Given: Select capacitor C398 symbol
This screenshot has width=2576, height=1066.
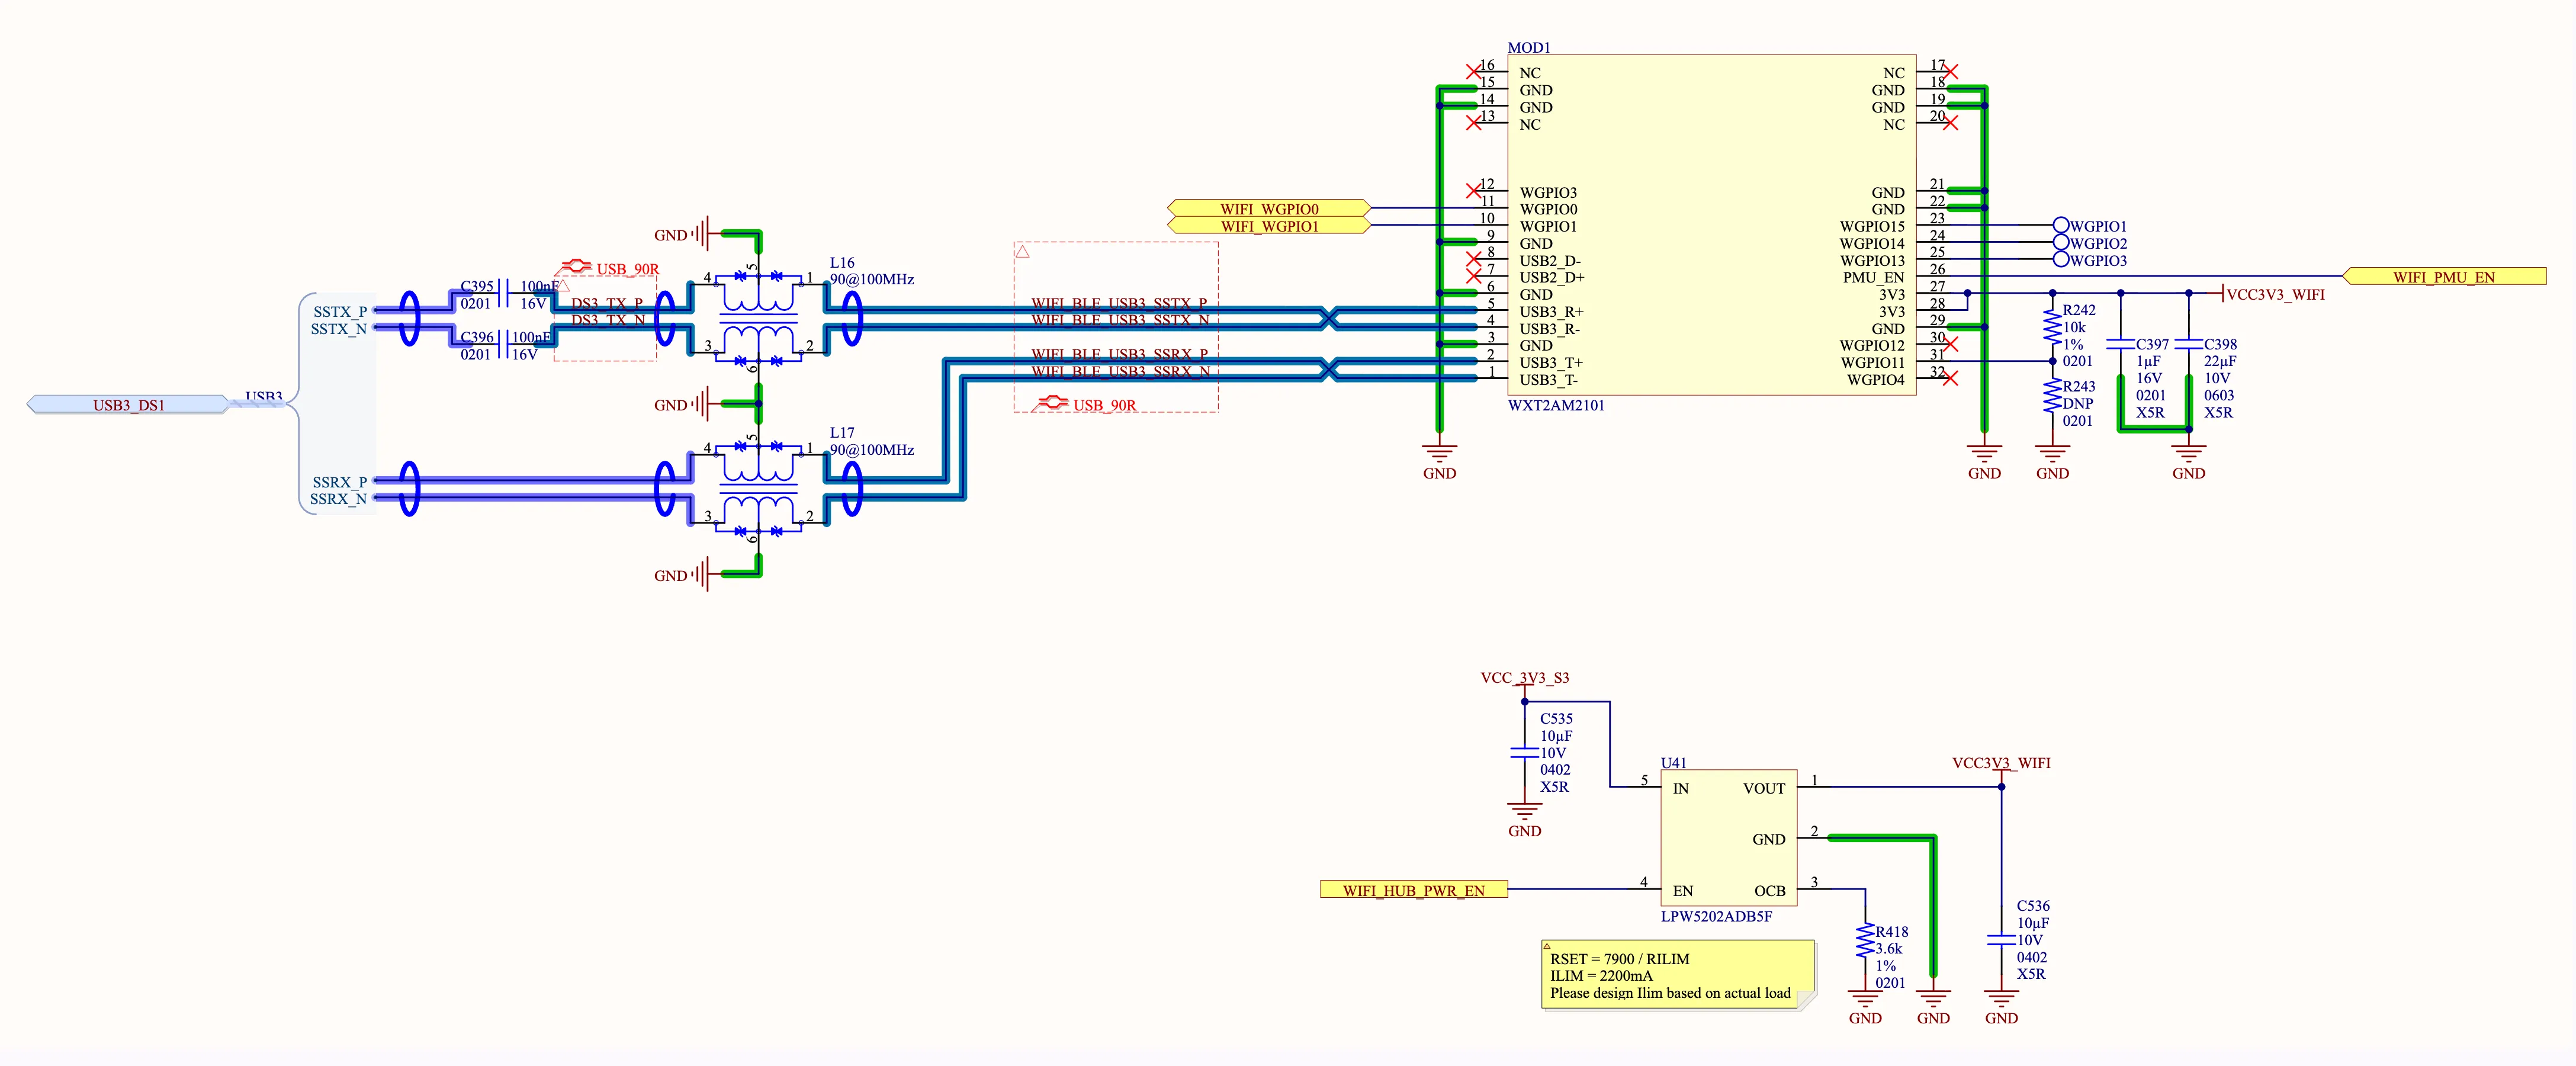Looking at the screenshot, I should coord(2188,344).
